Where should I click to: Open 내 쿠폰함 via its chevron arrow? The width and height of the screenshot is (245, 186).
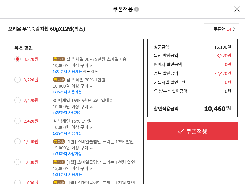click(234, 29)
